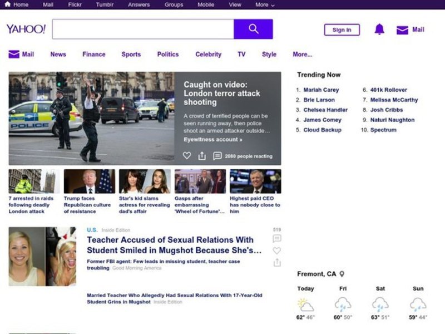
Task: Open trending topic Mariah Carey
Action: point(321,90)
